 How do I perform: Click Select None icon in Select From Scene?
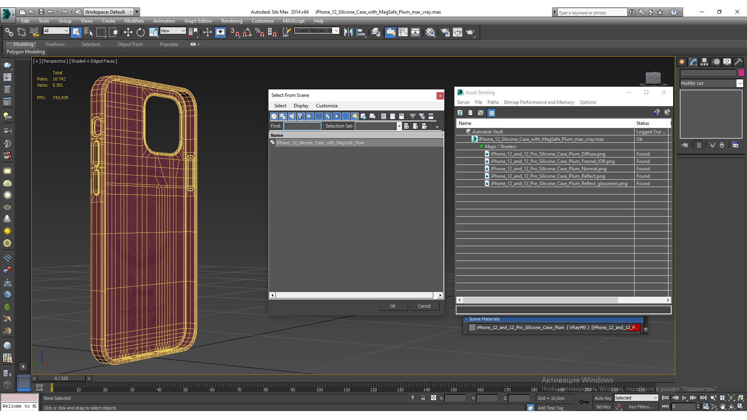coord(393,116)
